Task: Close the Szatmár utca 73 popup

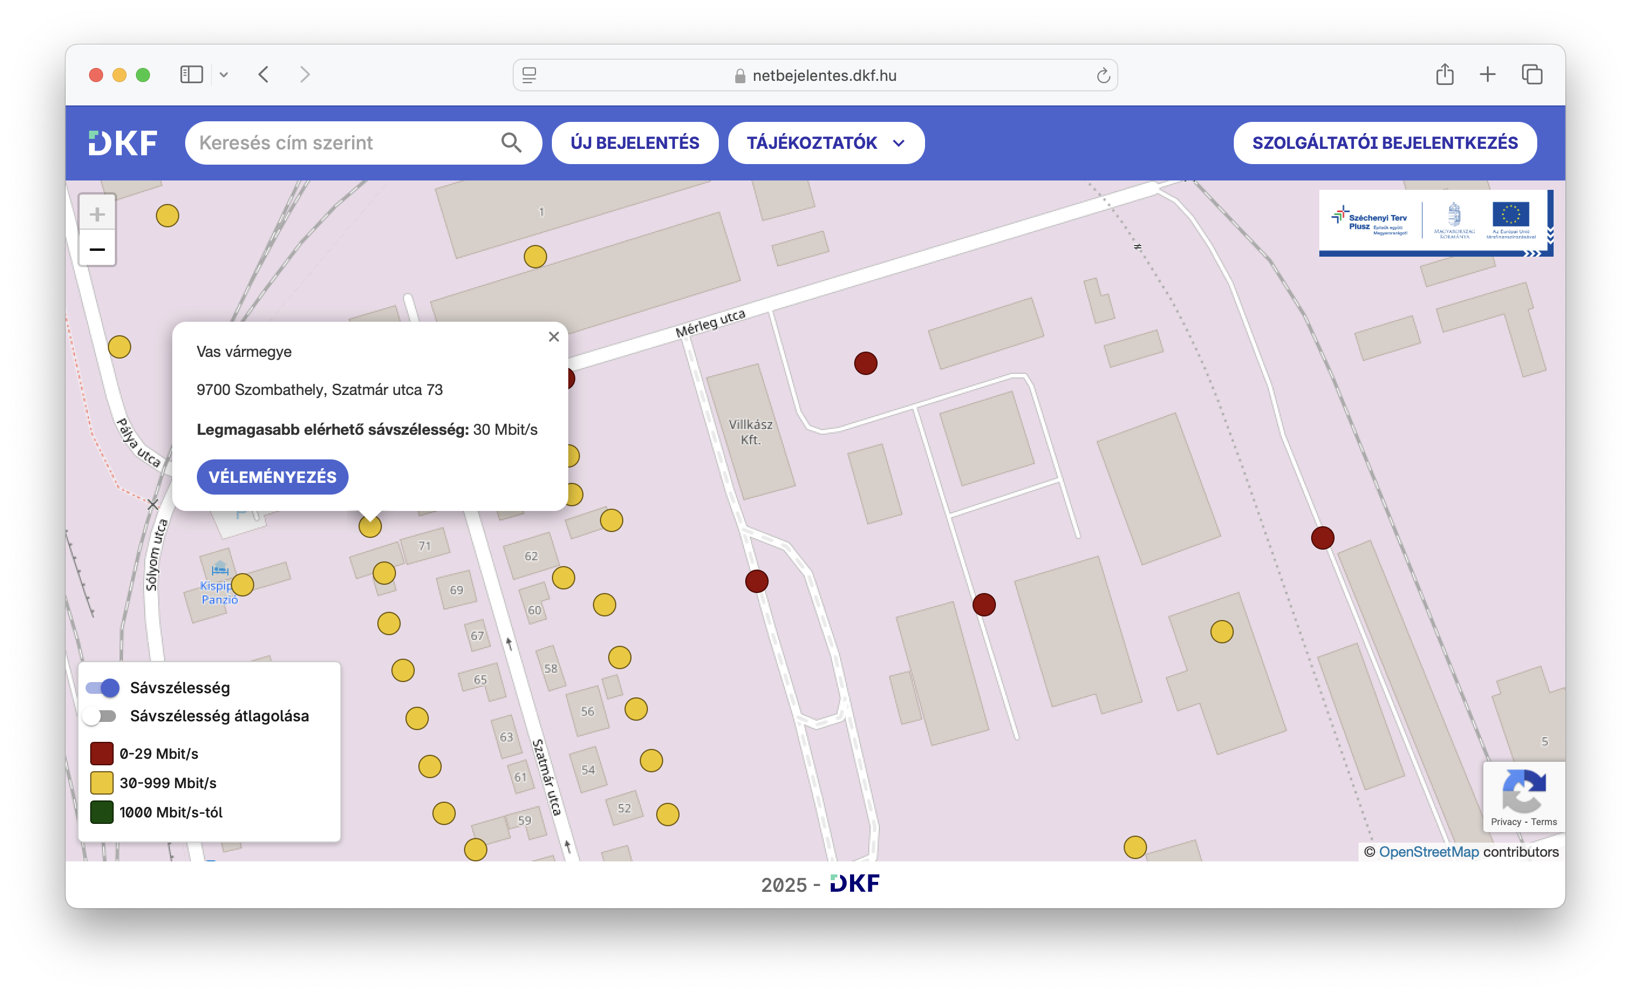Action: [554, 336]
